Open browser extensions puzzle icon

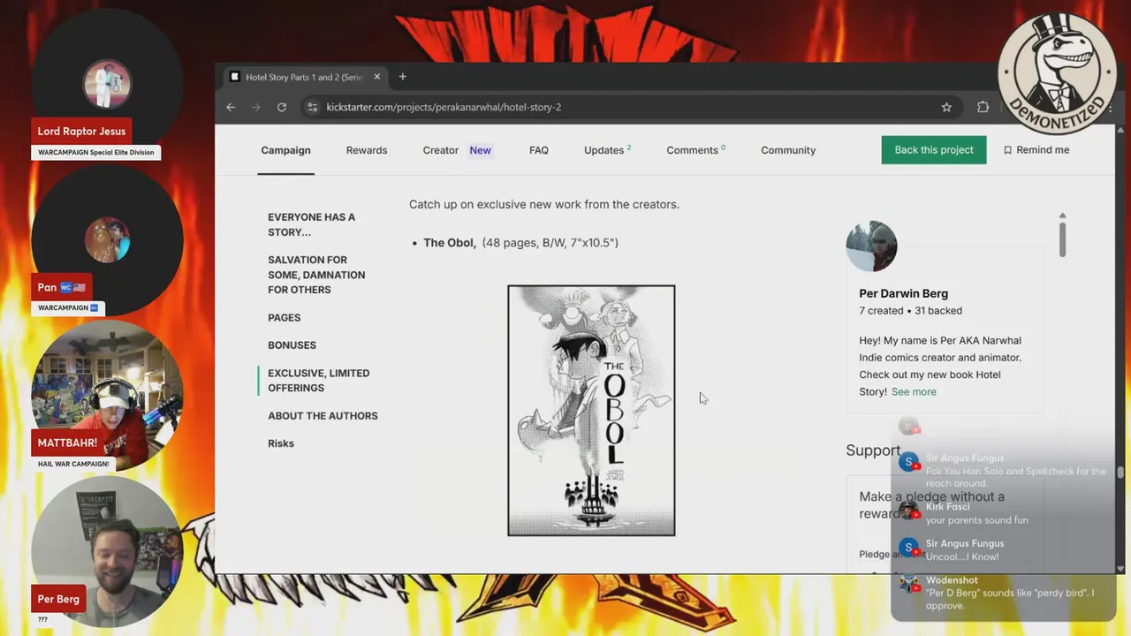[983, 107]
